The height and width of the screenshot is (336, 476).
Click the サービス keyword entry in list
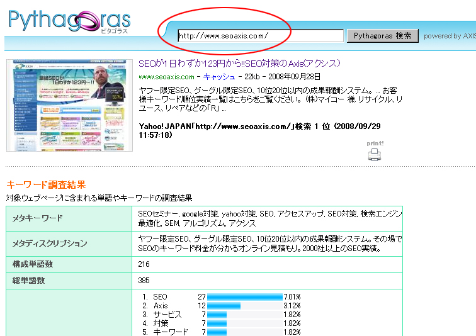coord(167,315)
